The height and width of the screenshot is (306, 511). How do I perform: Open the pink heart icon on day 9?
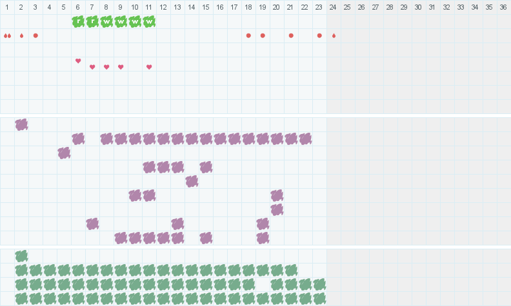click(121, 67)
